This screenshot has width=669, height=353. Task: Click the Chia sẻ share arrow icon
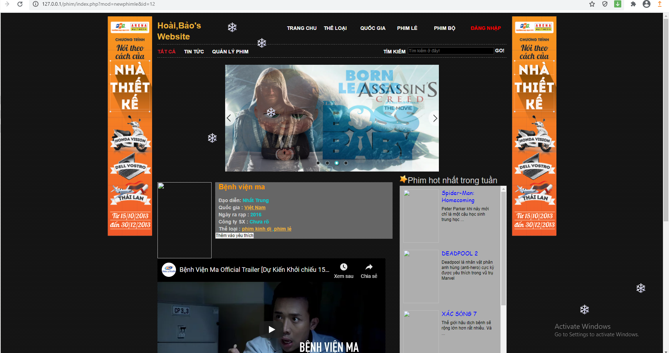[369, 267]
